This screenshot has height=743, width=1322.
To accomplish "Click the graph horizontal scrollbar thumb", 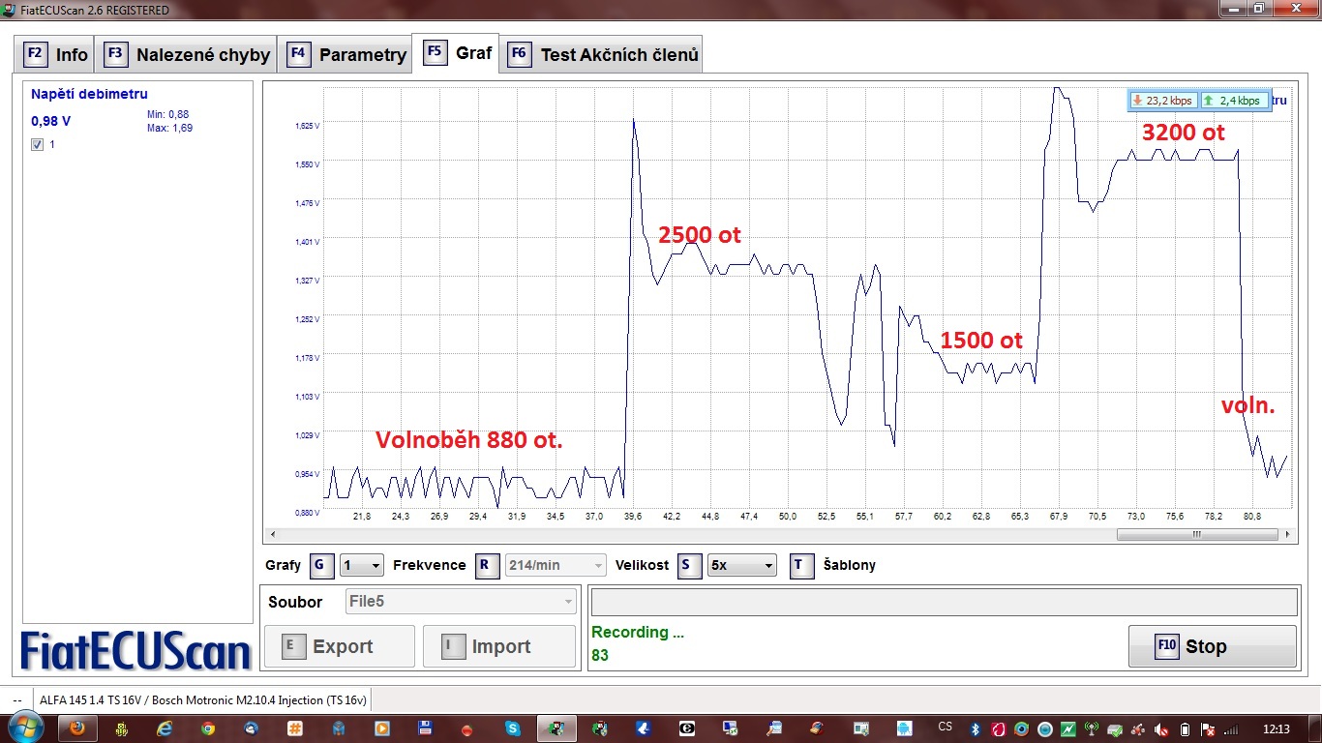I will (x=1196, y=534).
